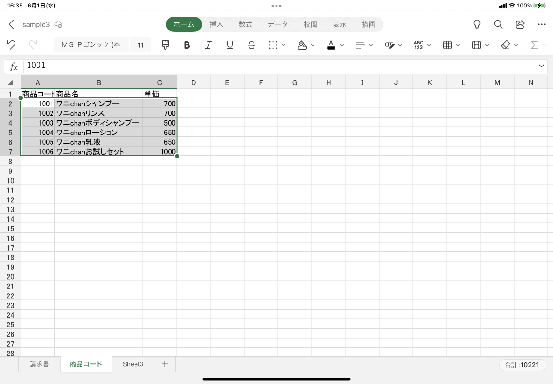Screen dimensions: 553x384
Task: Tap the back arrow beside sample3
Action: (x=11, y=24)
